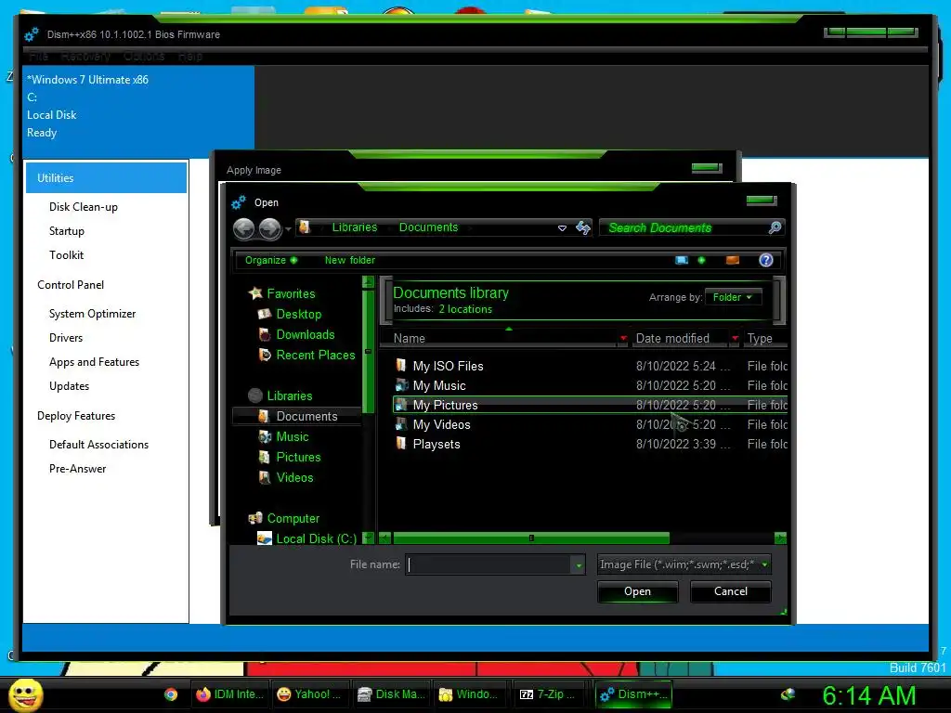Open Default Associations in Dism++
The width and height of the screenshot is (951, 713).
[98, 445]
